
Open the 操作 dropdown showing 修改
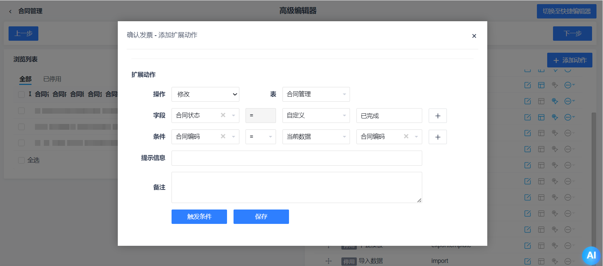205,94
